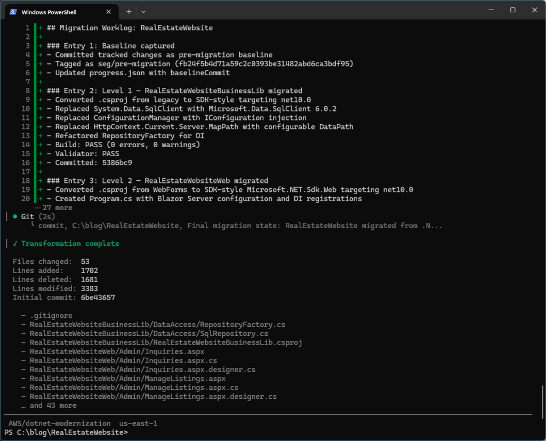
Task: Click 'Build: PASS (0 errors, 0 warnings)'
Action: (x=124, y=145)
